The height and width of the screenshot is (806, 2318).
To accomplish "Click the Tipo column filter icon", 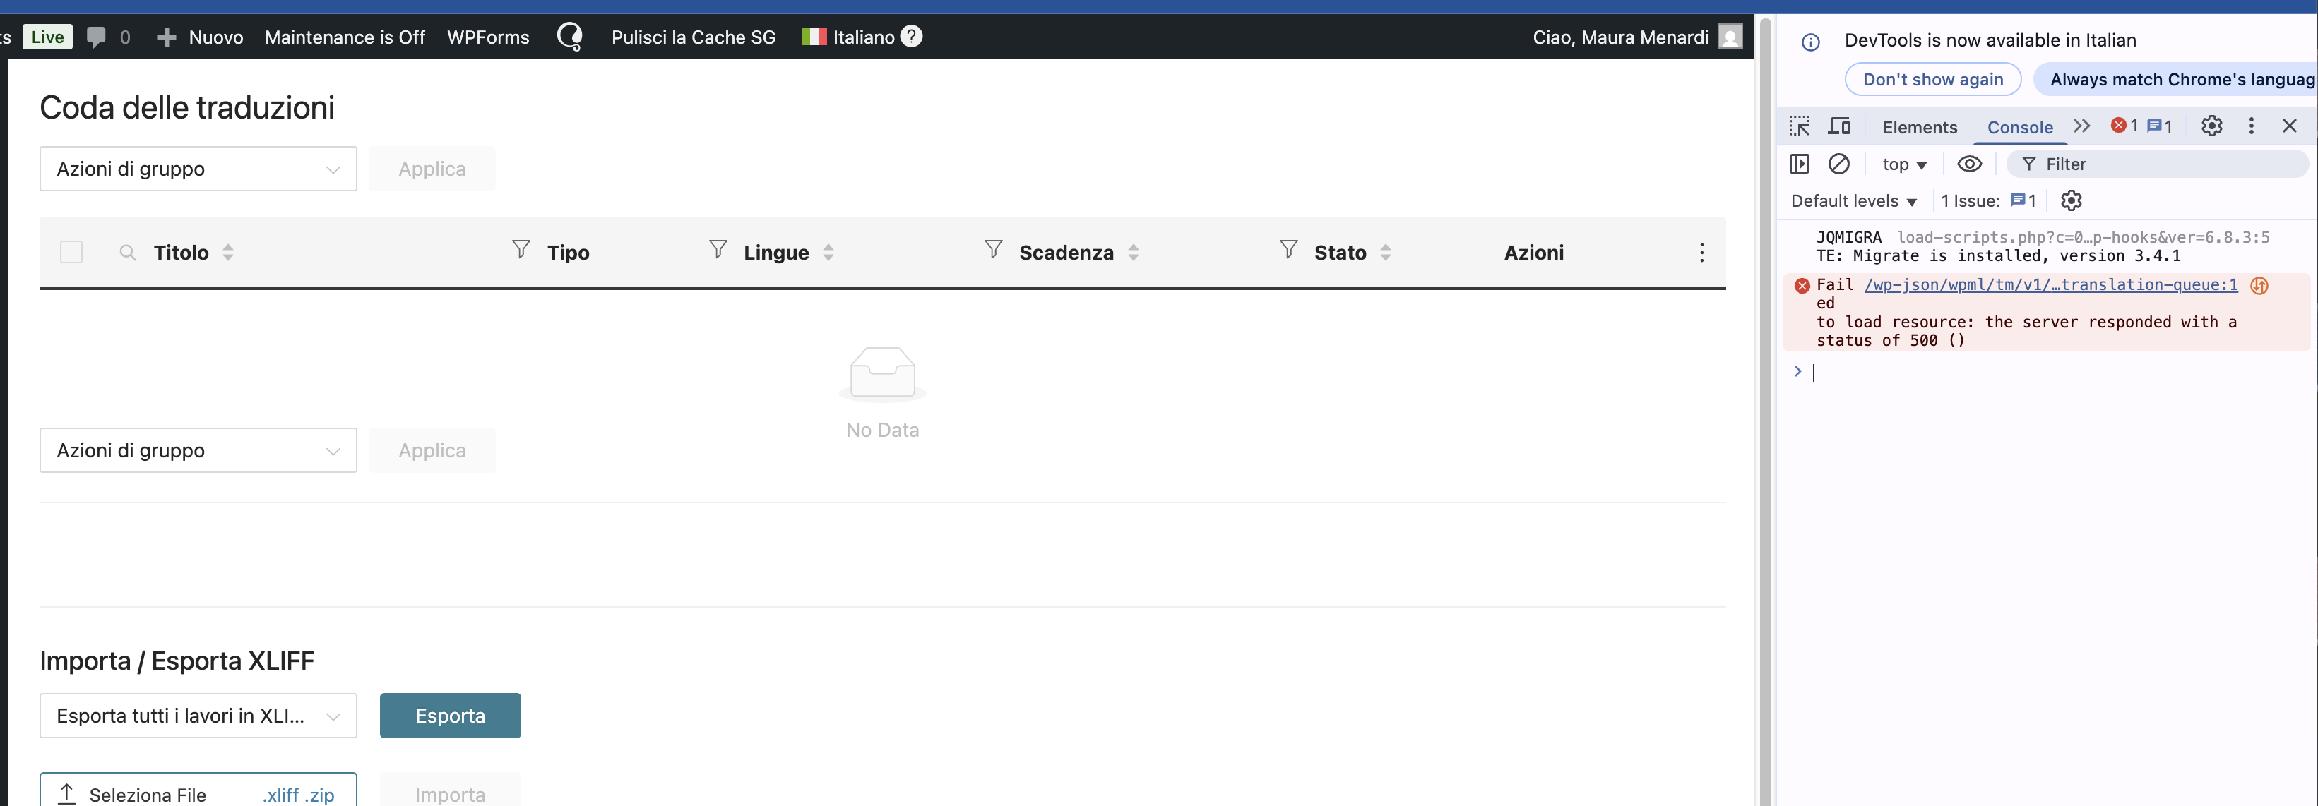I will (520, 250).
